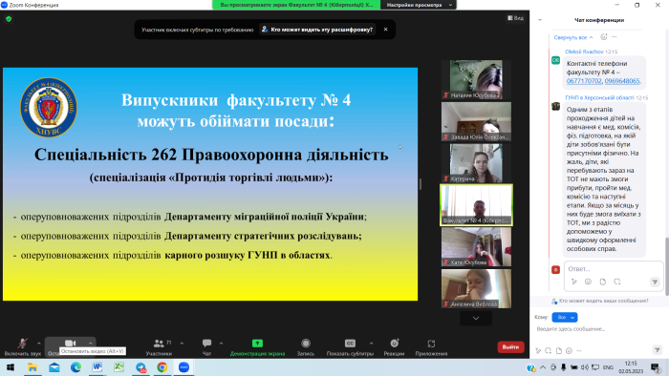This screenshot has height=376, width=669.
Task: Collapse chat panel with header chevron
Action: coord(540,20)
